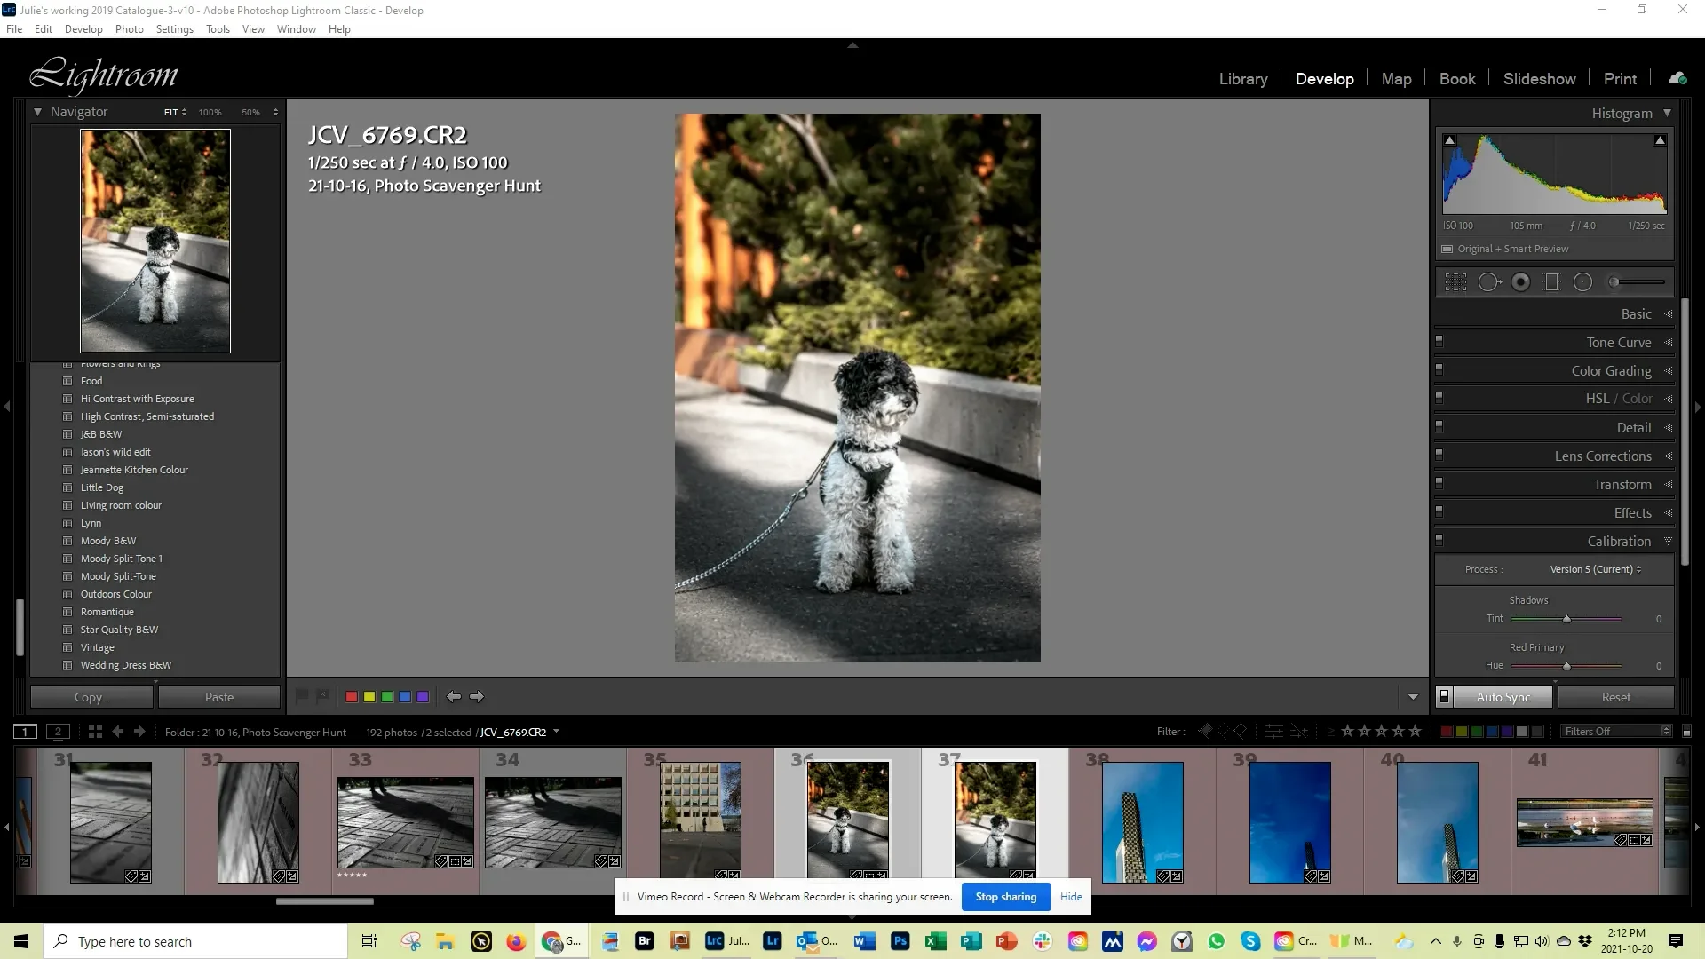Select the Radial Filter tool
Viewport: 1705px width, 959px height.
[1583, 281]
